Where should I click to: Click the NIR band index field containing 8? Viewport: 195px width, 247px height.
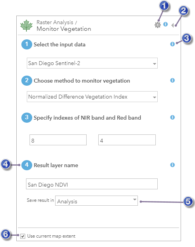[58, 140]
